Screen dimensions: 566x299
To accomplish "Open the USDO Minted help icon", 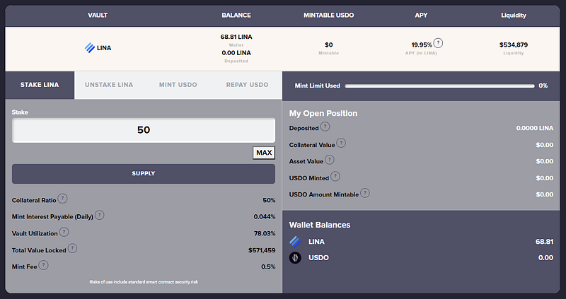I will pos(335,177).
